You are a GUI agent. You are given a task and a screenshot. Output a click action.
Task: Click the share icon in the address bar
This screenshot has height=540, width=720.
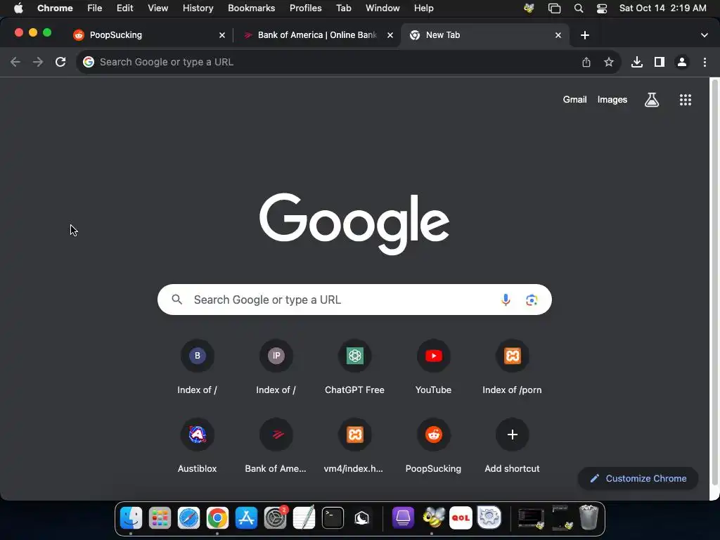586,62
